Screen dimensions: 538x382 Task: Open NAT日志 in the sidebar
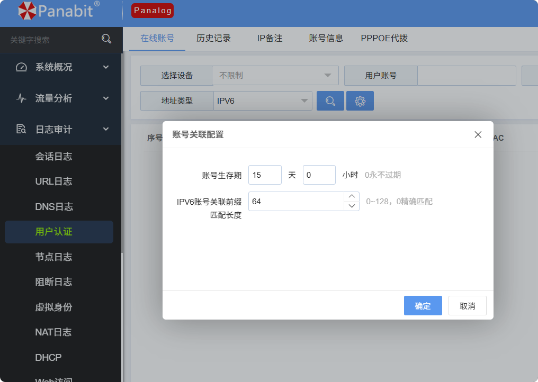(53, 332)
